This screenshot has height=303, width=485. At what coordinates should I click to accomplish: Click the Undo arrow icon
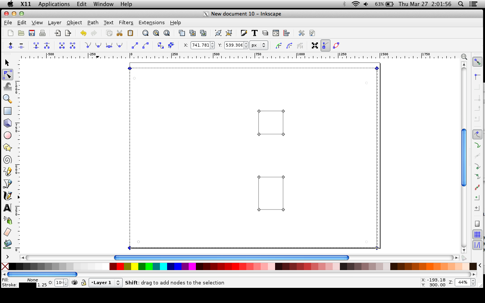[83, 33]
